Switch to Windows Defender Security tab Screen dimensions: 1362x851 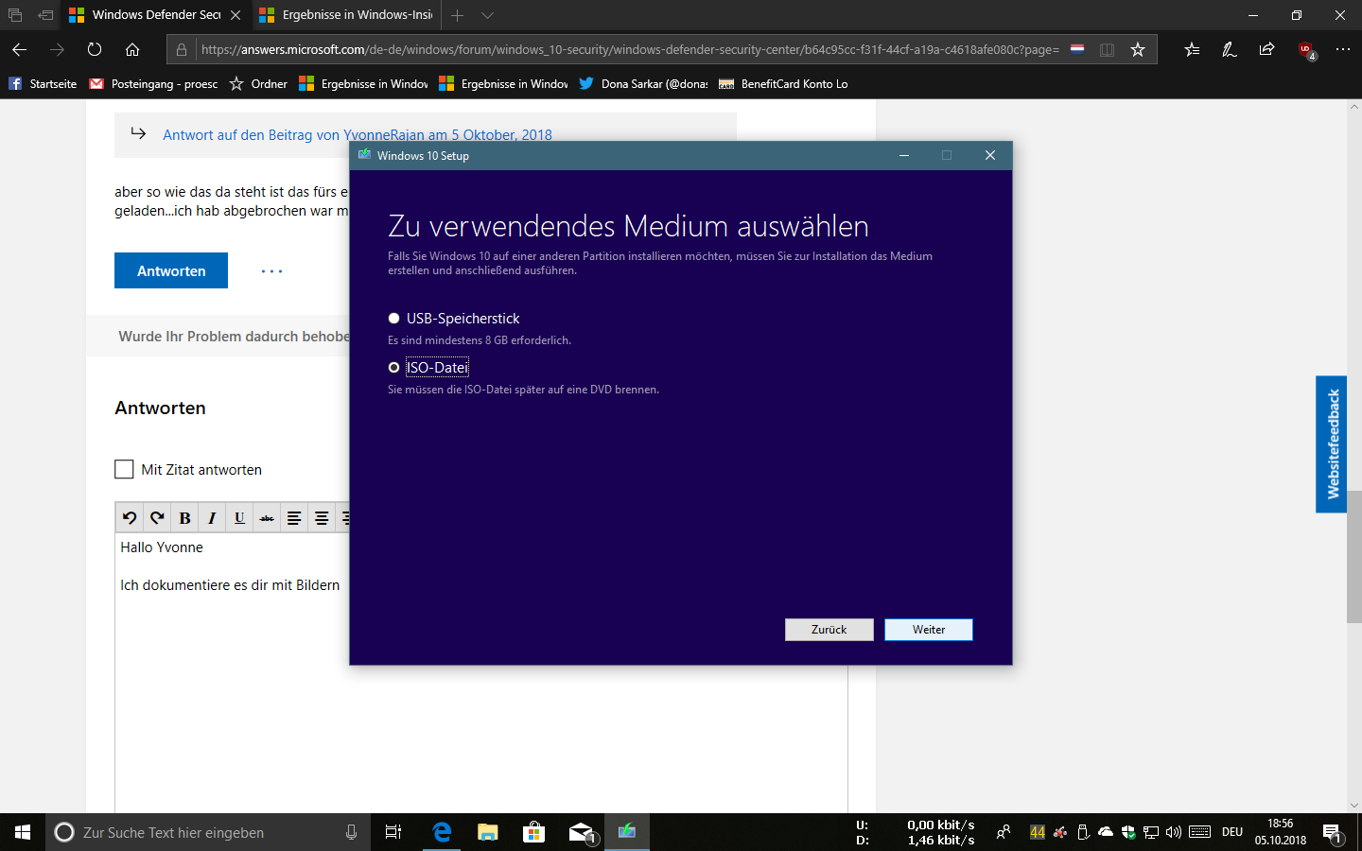click(156, 15)
